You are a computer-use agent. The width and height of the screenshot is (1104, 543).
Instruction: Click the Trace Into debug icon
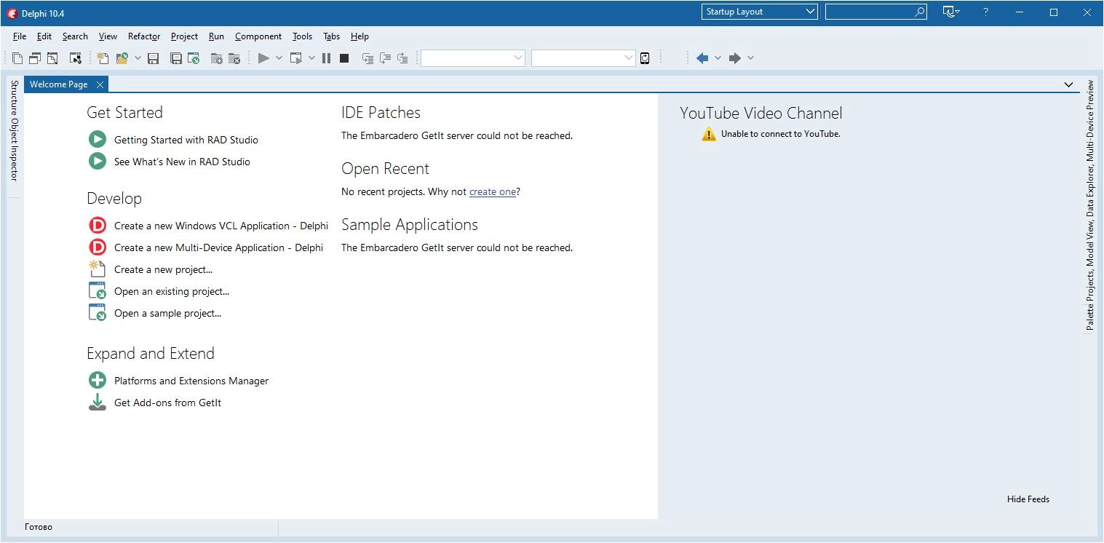pos(368,58)
